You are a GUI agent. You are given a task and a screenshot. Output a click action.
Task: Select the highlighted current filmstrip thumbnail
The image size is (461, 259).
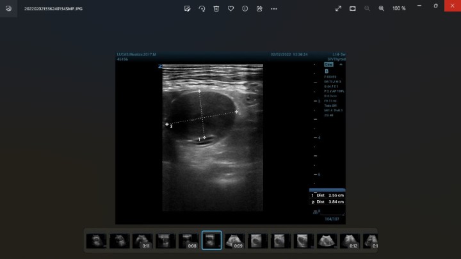click(211, 240)
